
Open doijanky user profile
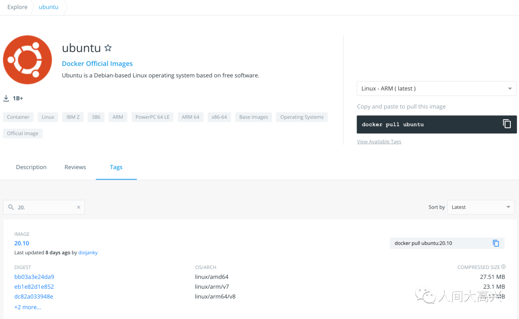pyautogui.click(x=88, y=253)
